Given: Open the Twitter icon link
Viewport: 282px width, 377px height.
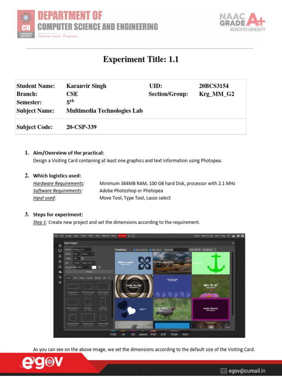Looking at the screenshot, I should 238,236.
